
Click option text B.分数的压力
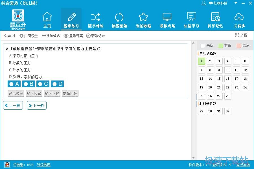point(20,63)
